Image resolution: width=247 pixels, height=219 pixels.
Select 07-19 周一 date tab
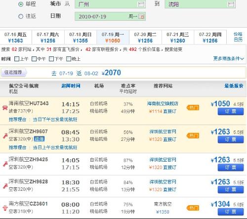pos(113,38)
